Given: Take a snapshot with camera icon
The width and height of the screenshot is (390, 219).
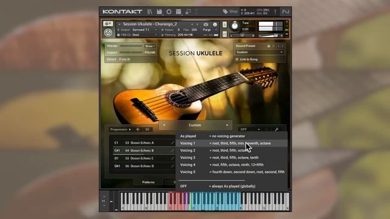Looking at the screenshot, I should click(x=206, y=24).
